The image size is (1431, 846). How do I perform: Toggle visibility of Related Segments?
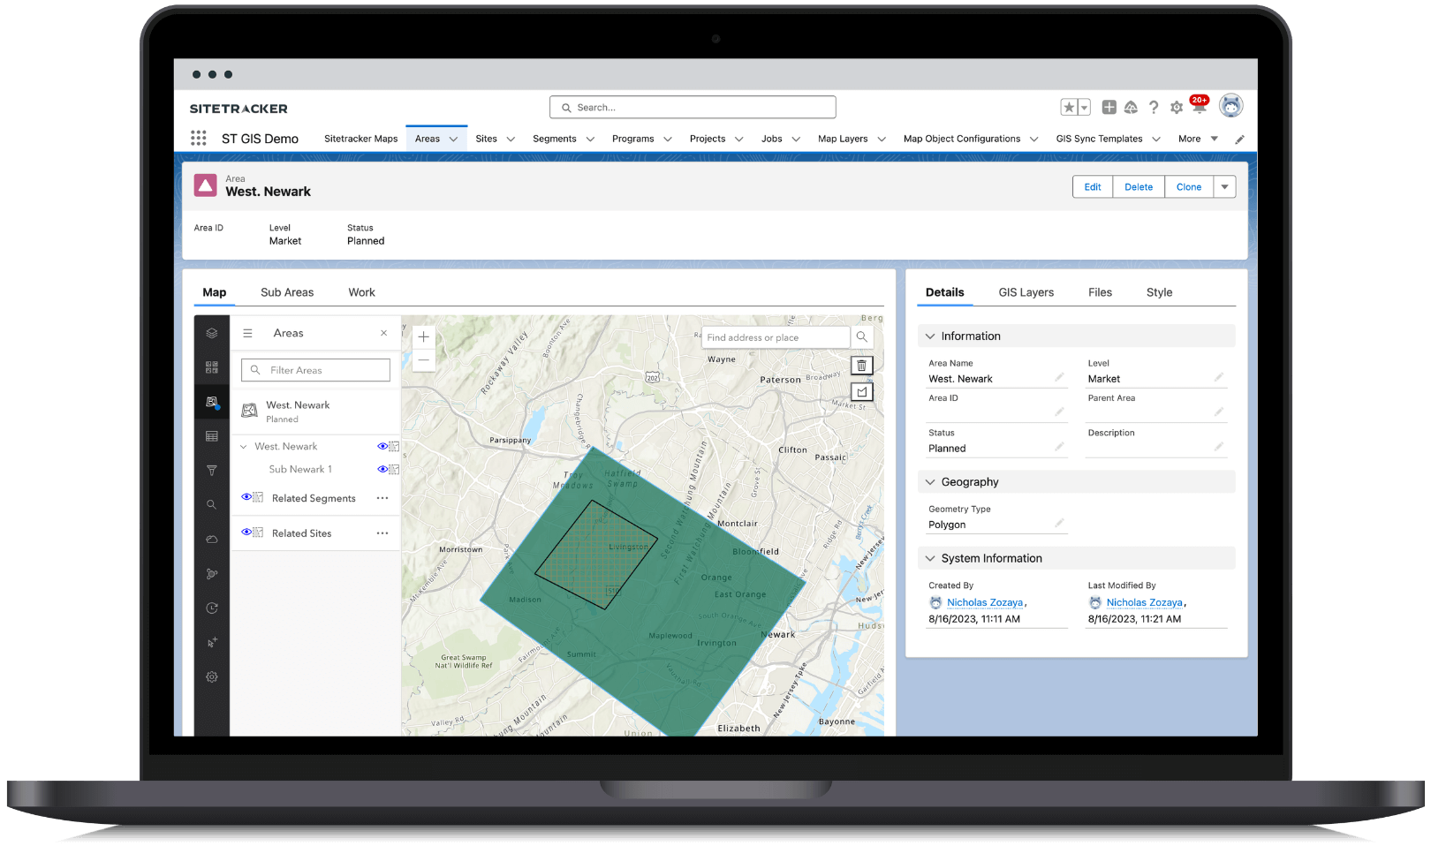click(x=246, y=497)
